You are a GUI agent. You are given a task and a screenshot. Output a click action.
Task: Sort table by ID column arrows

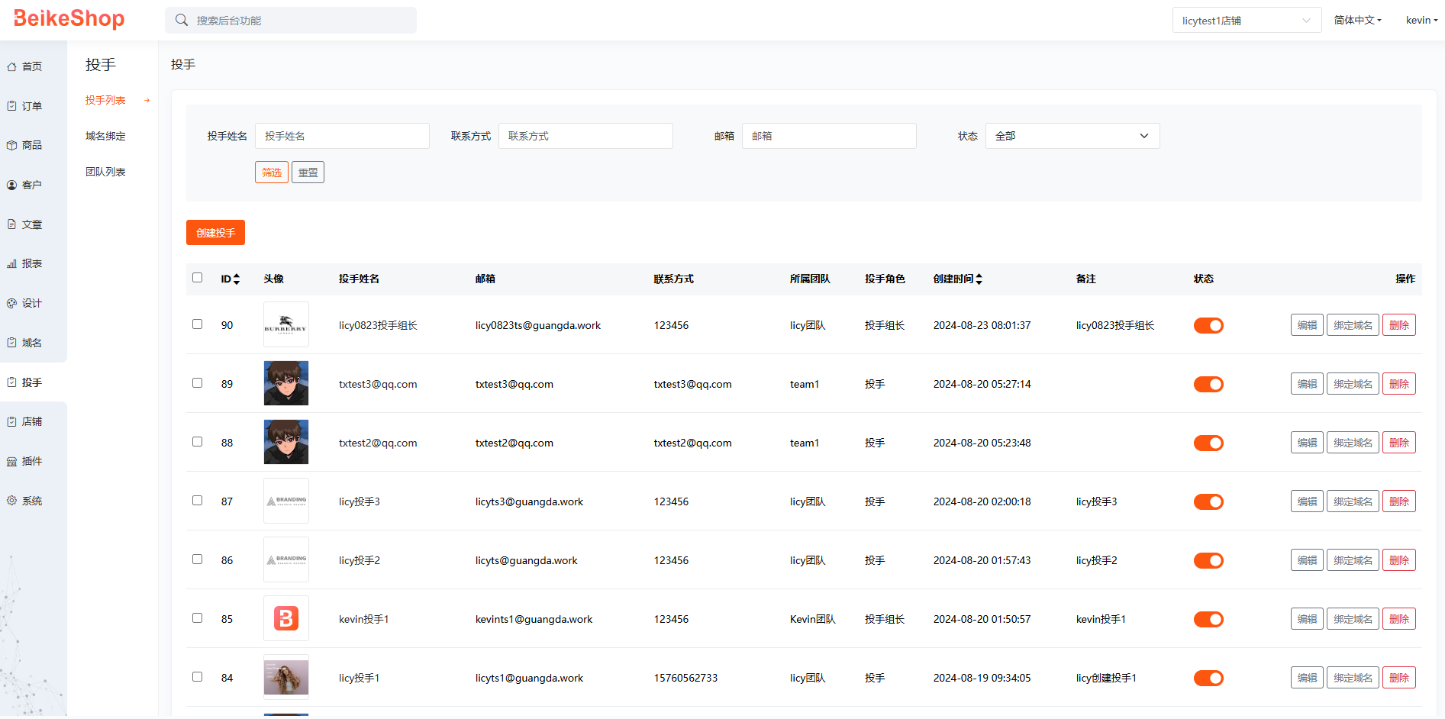tap(237, 279)
